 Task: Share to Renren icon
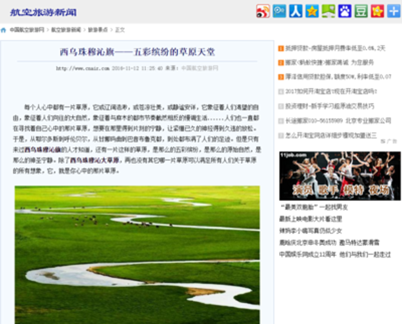295,11
